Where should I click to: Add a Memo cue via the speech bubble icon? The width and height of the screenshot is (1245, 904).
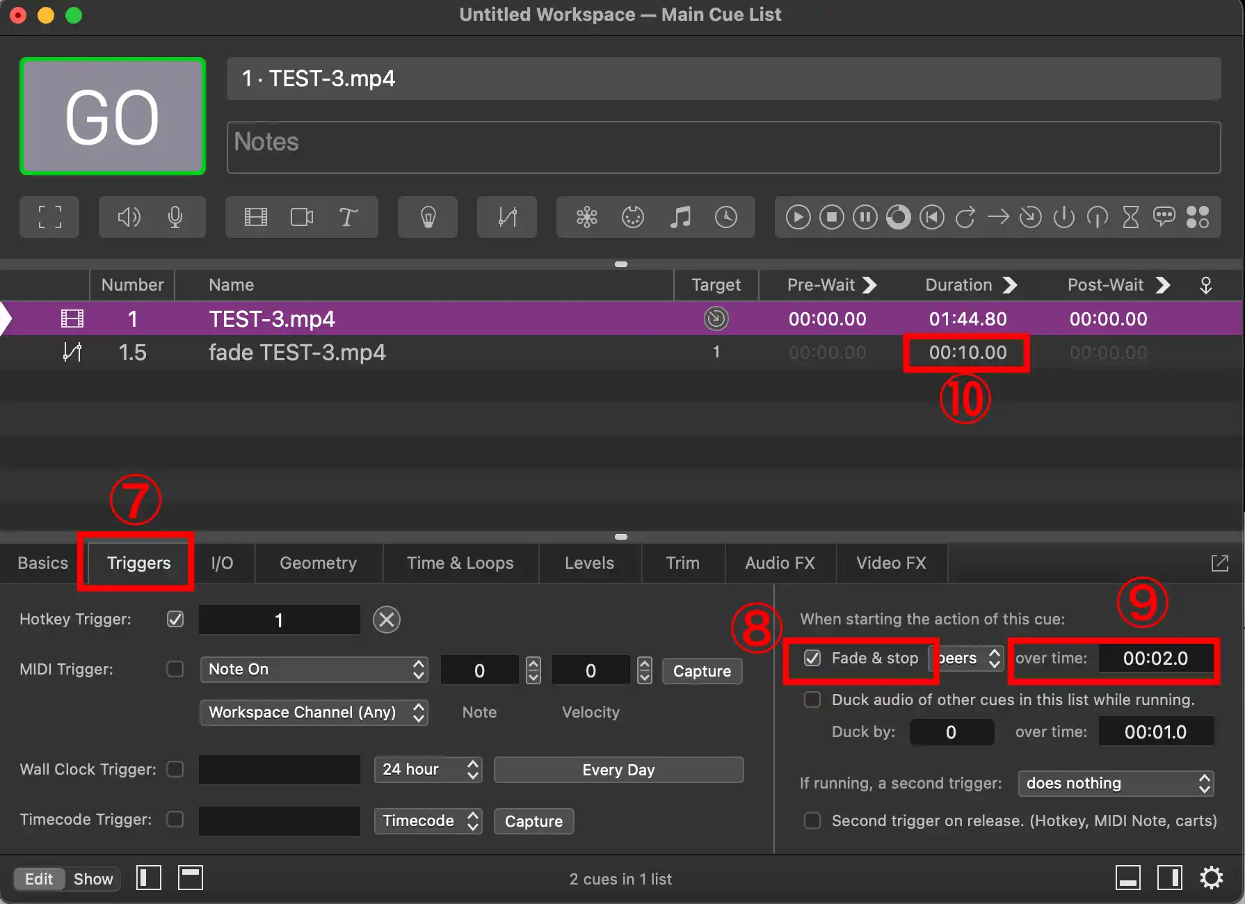[x=1164, y=218]
